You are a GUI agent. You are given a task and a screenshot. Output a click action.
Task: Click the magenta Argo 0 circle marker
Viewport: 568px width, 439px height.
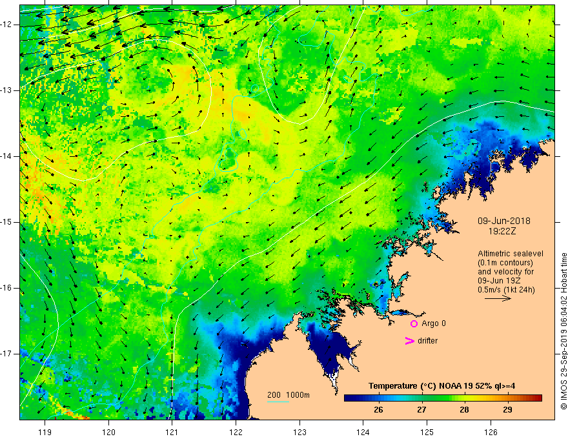pyautogui.click(x=414, y=323)
